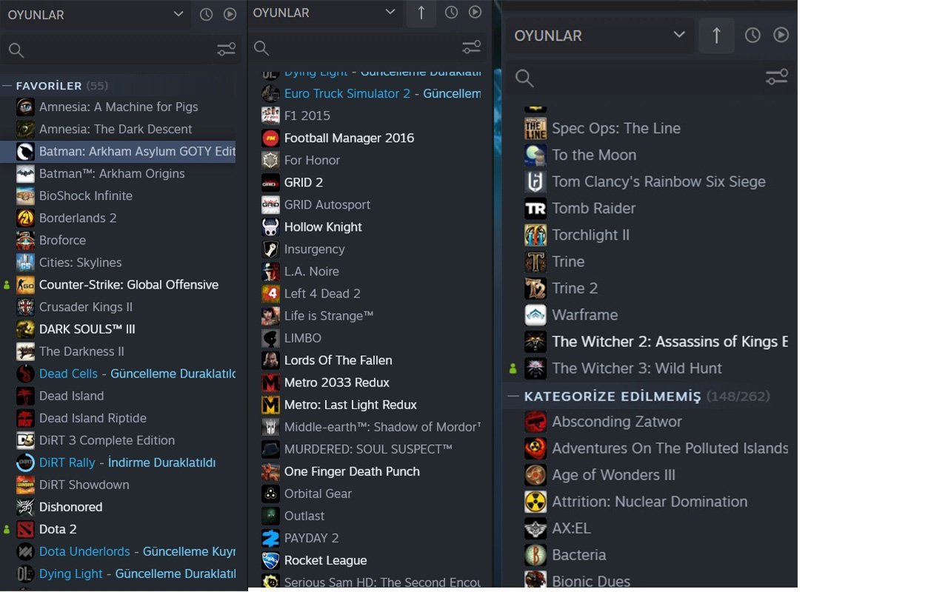
Task: Select the Dishonored game icon
Action: pos(25,507)
